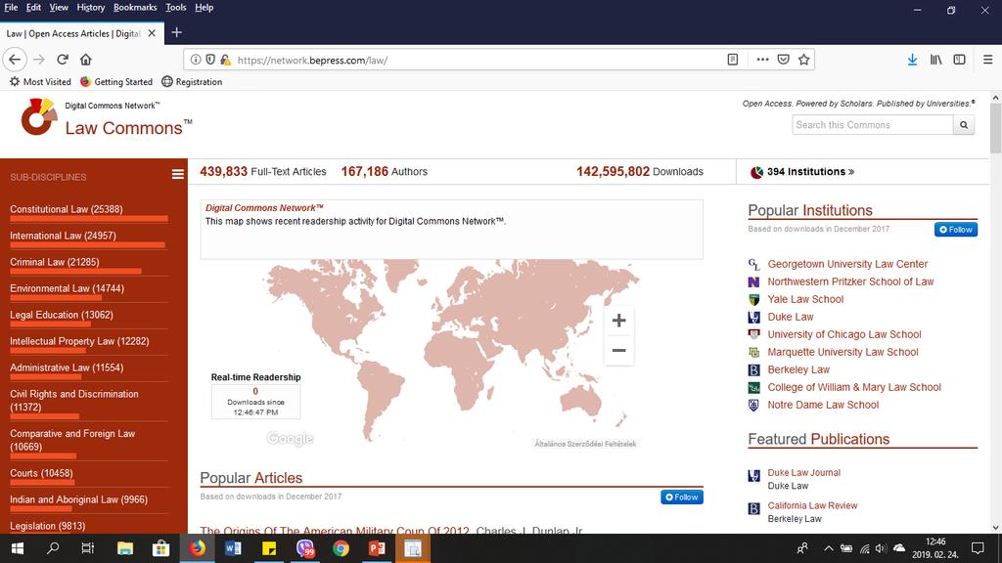Open the File menu
The height and width of the screenshot is (563, 1002).
11,7
